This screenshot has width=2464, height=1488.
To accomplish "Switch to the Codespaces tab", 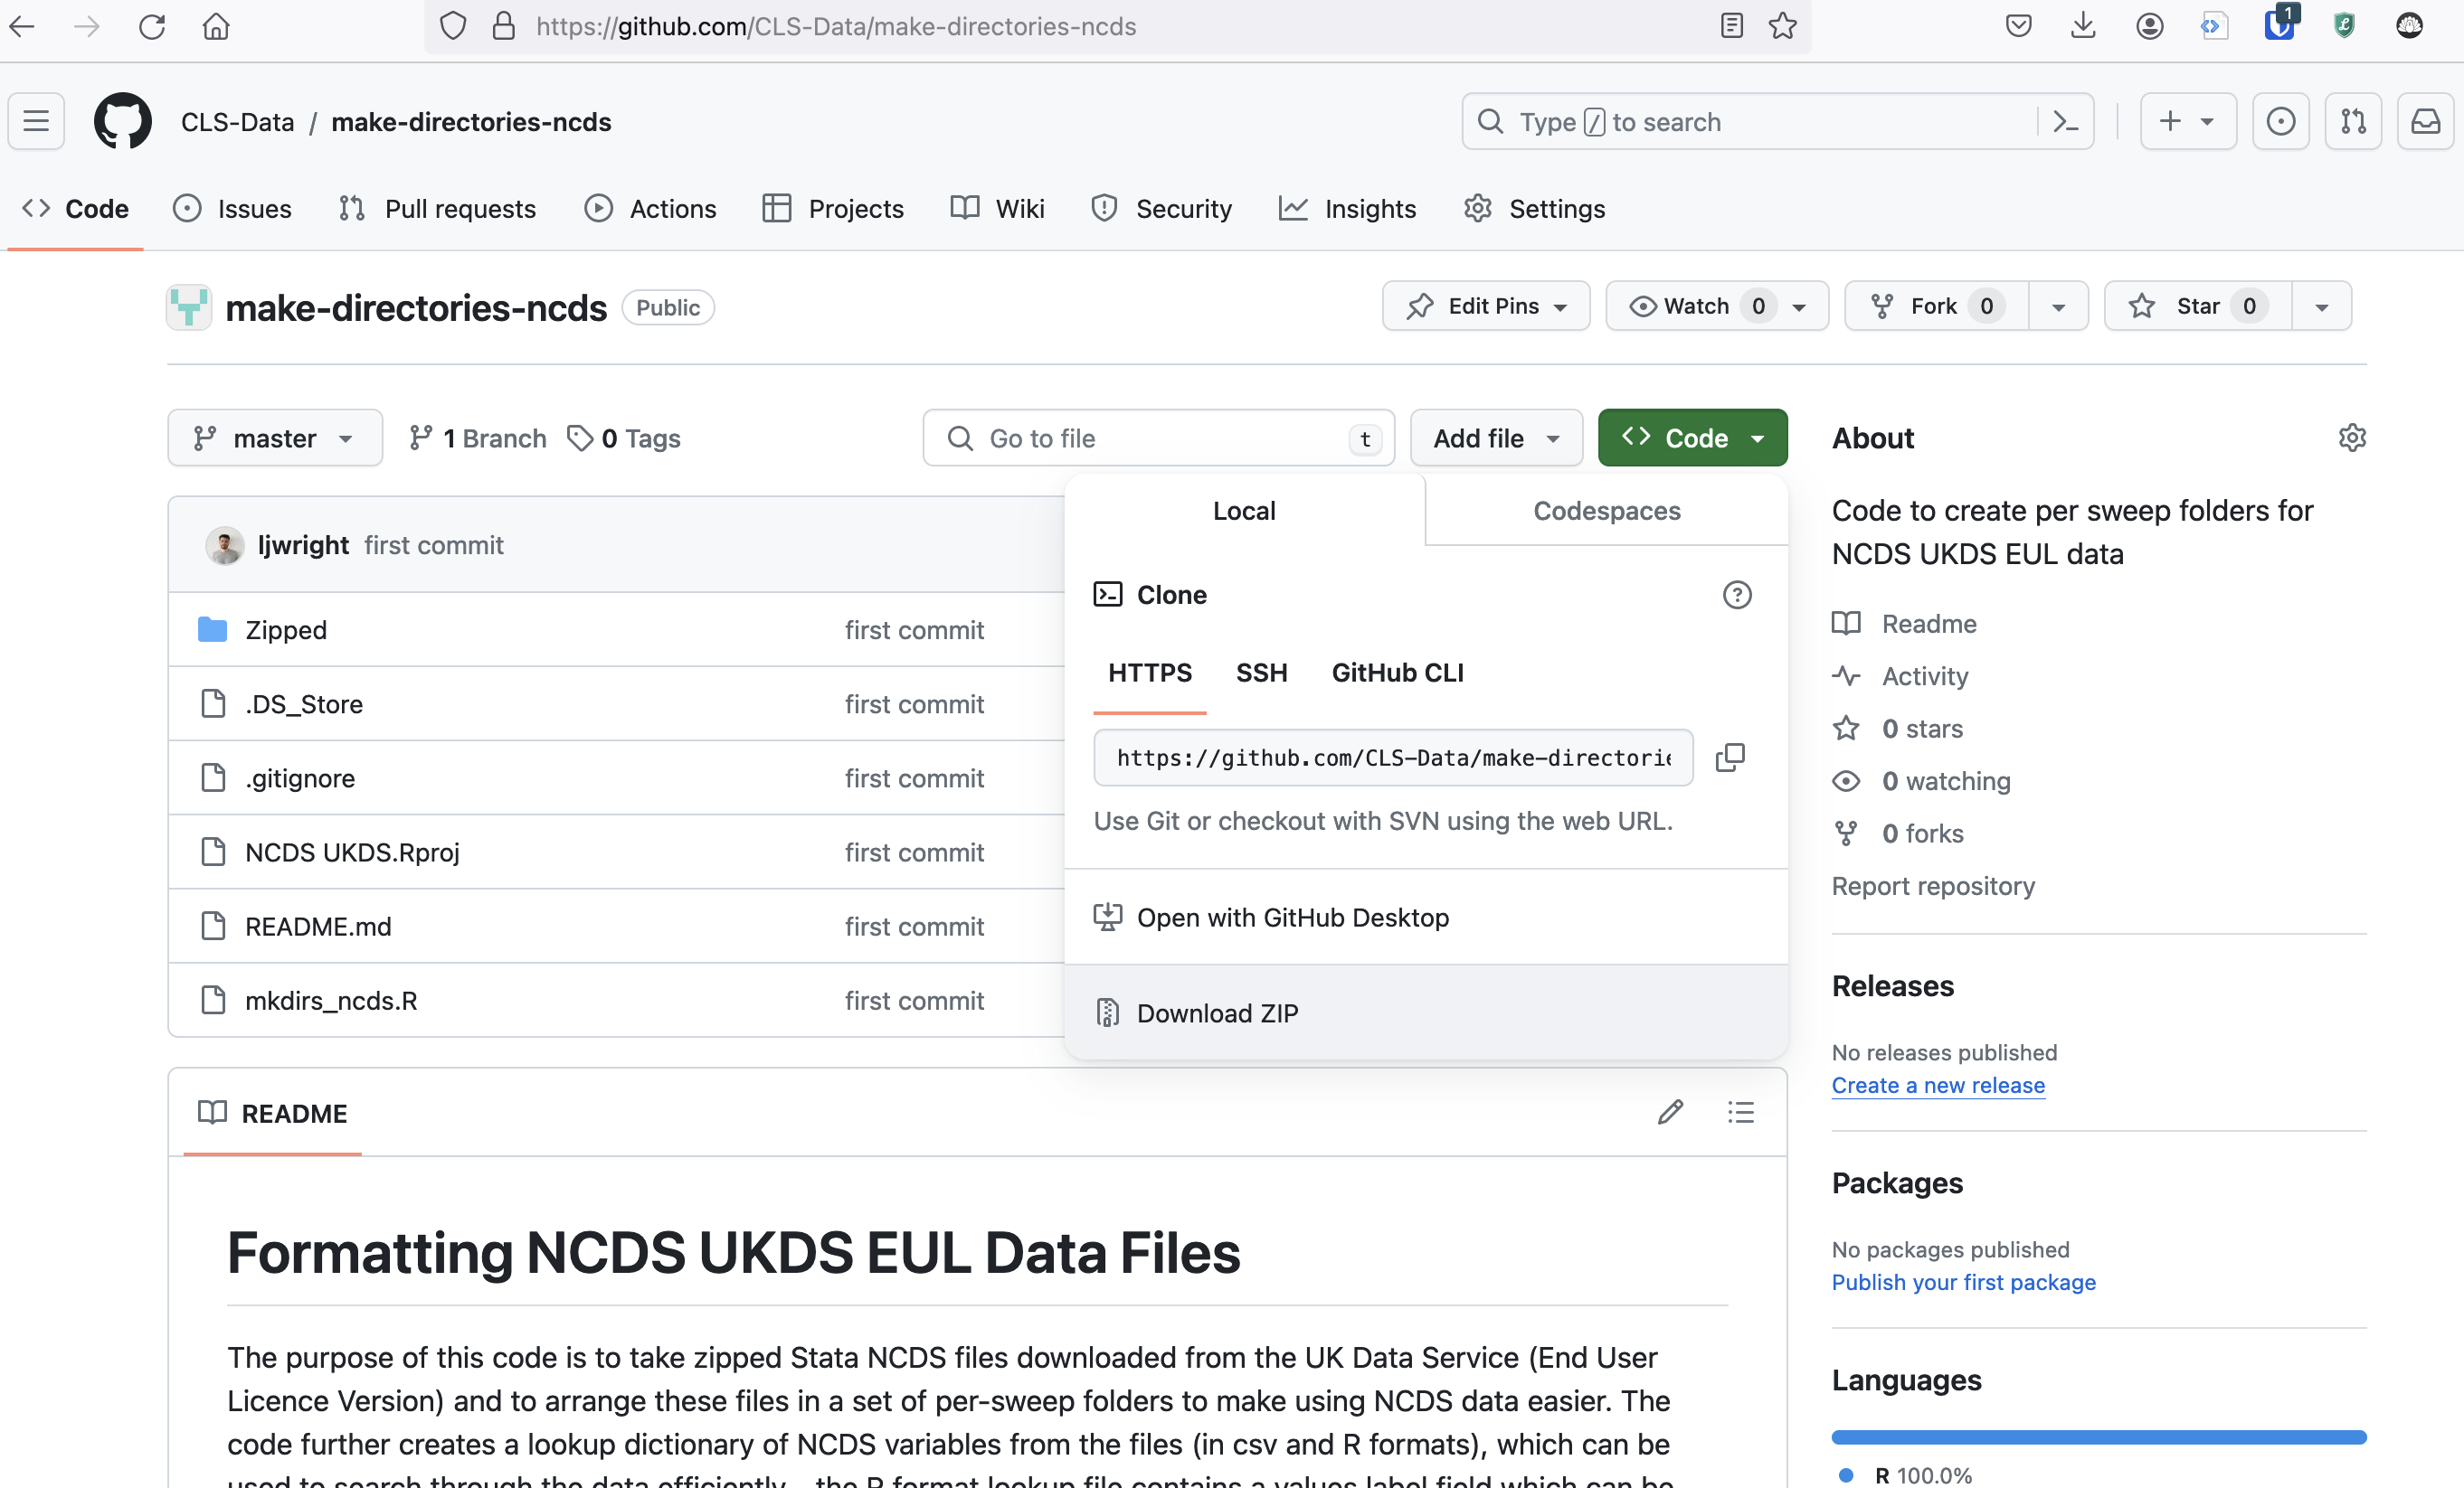I will [1605, 510].
